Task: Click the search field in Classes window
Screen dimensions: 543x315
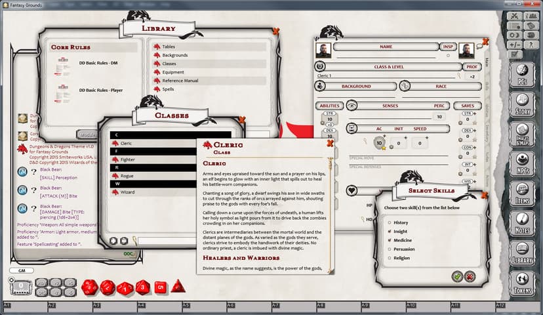Action: click(167, 240)
